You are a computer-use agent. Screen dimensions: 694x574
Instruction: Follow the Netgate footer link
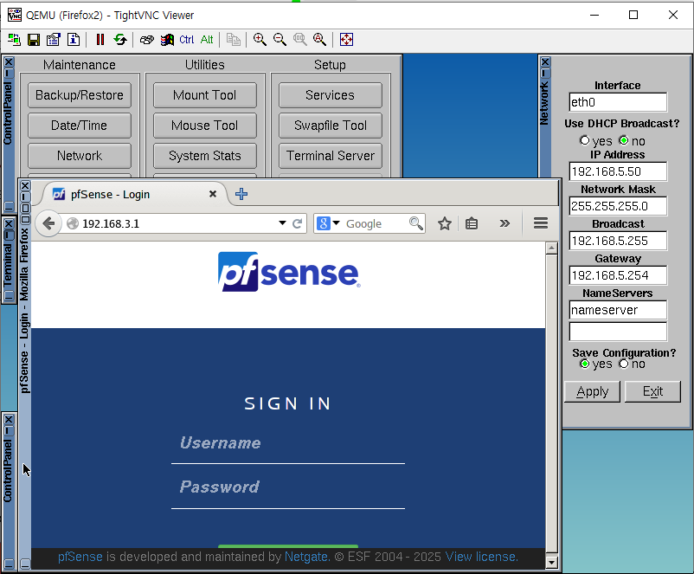click(x=307, y=557)
